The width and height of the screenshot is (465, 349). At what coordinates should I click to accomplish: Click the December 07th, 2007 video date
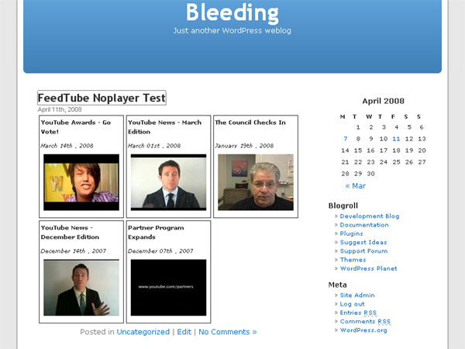[x=160, y=251]
